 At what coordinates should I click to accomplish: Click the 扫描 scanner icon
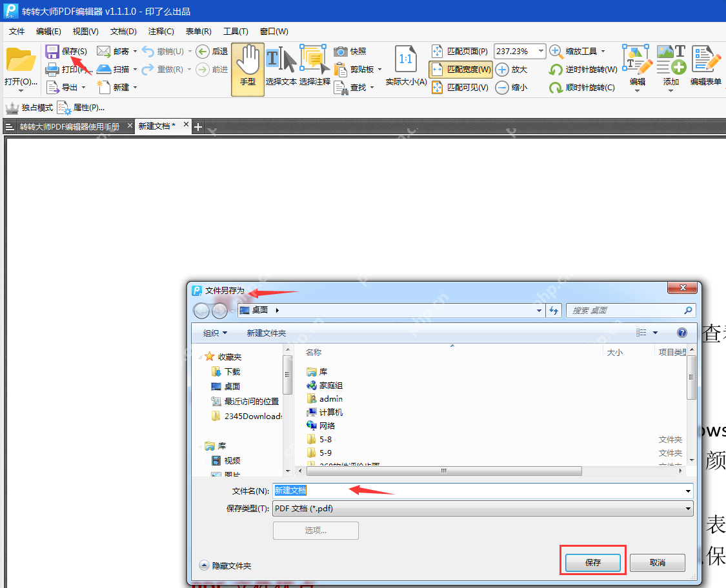click(104, 70)
